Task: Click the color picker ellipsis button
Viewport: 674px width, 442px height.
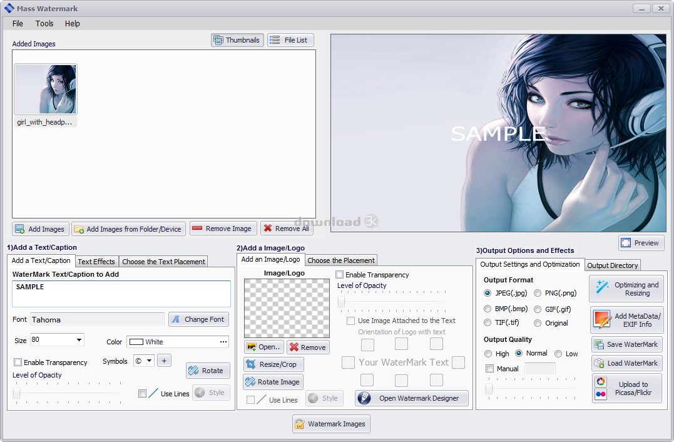Action: point(223,342)
